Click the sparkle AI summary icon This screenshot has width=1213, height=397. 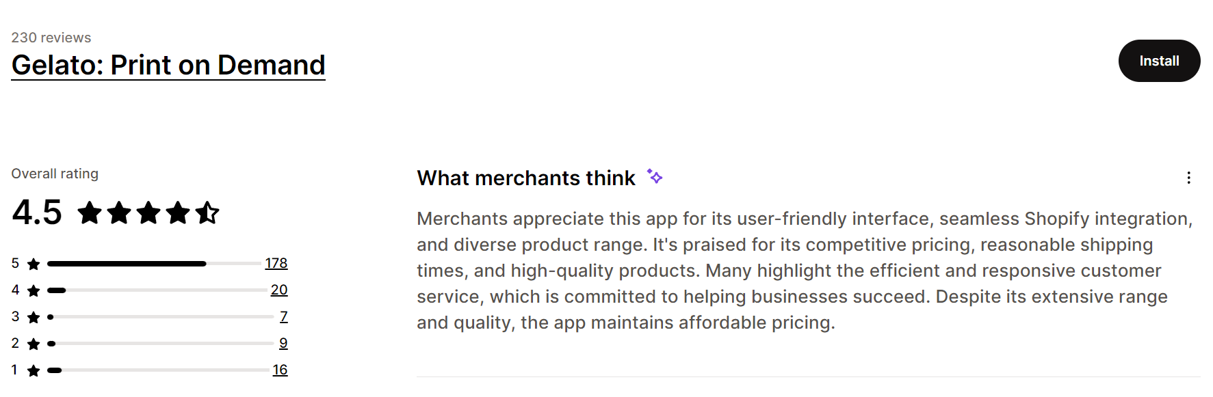tap(655, 176)
